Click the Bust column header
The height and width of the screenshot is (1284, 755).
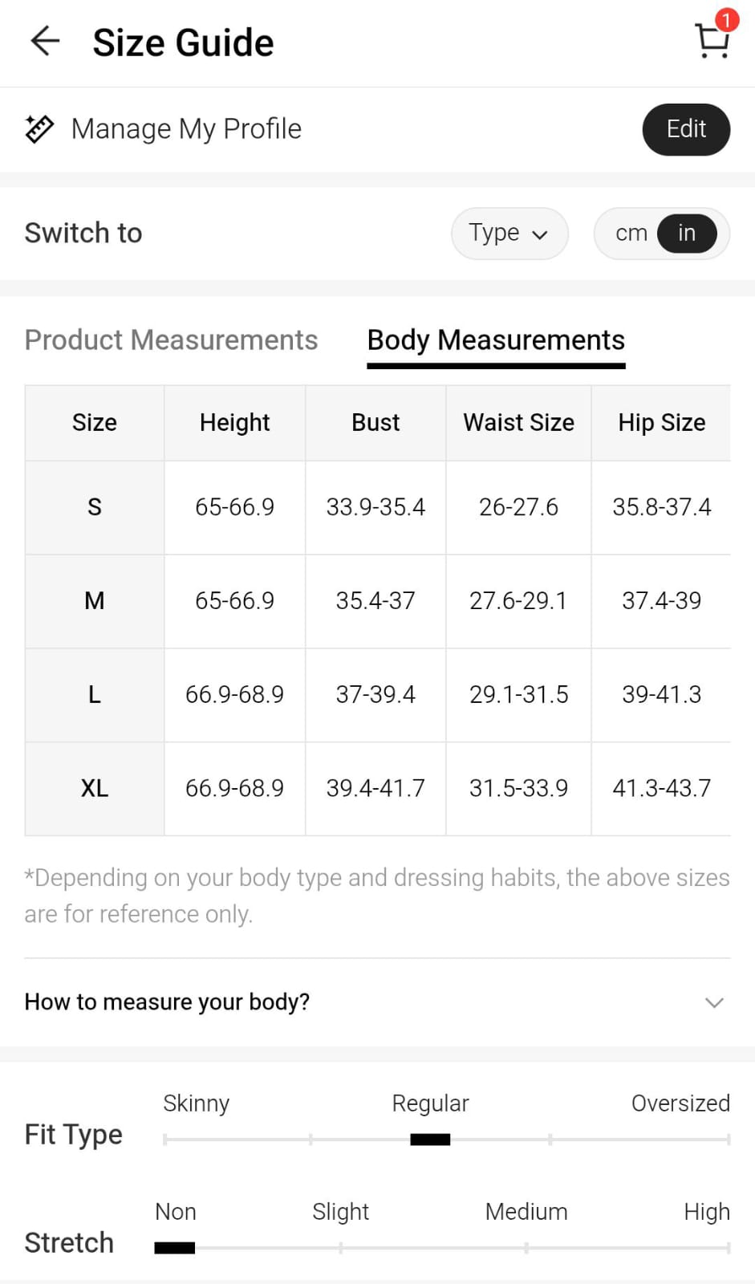pyautogui.click(x=375, y=423)
